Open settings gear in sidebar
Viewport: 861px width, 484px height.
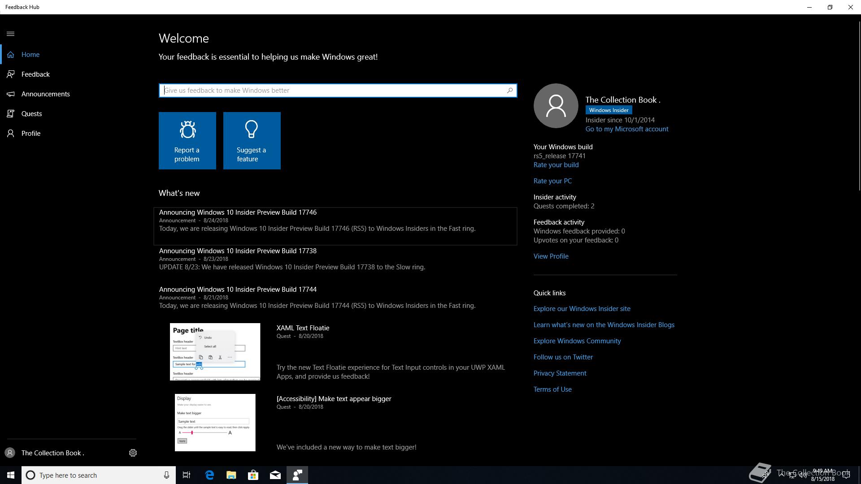[133, 453]
